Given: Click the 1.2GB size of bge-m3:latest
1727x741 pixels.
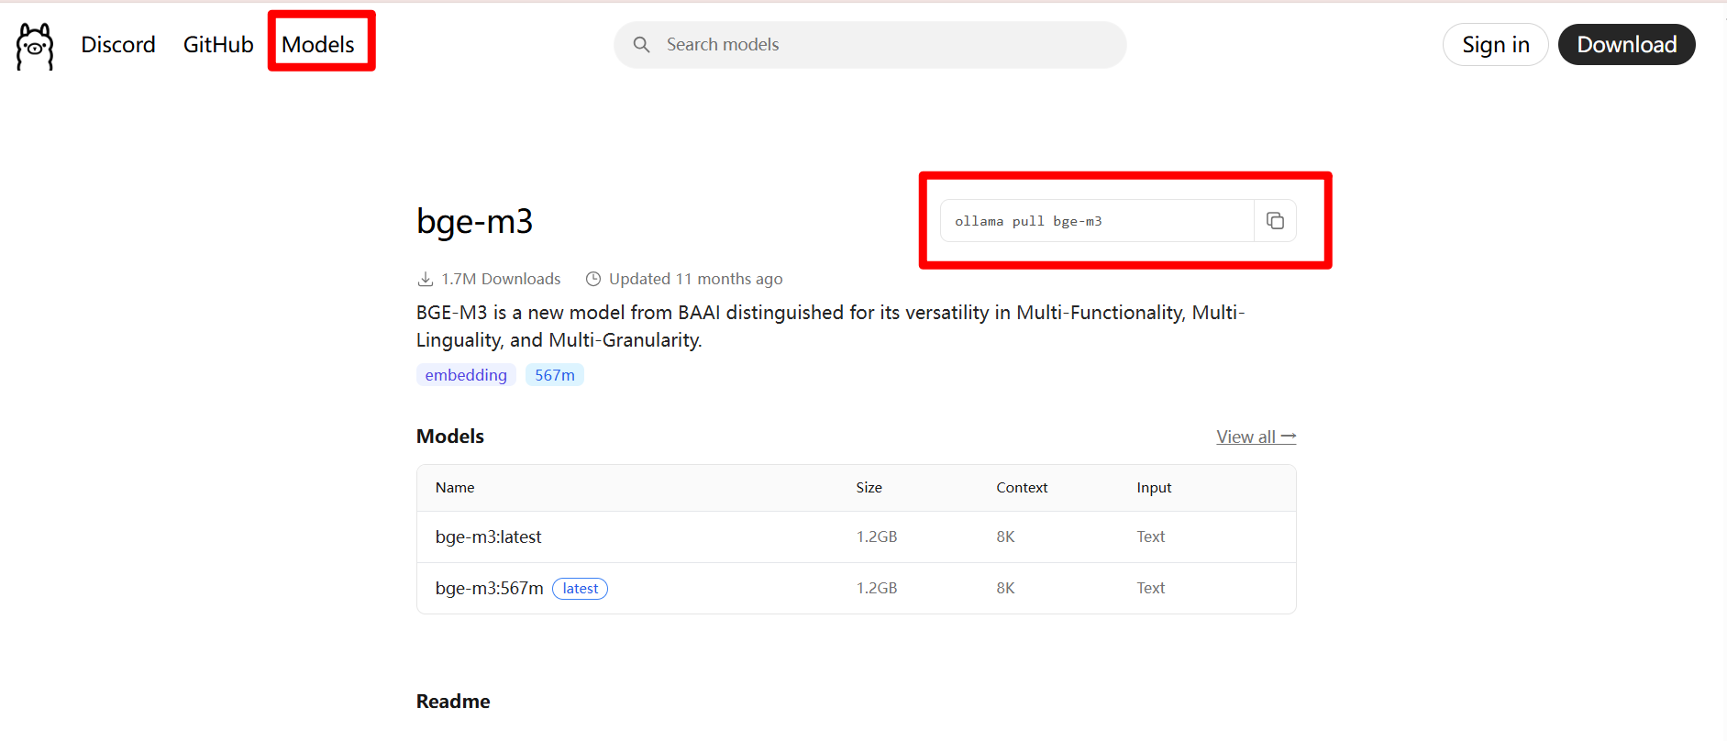Looking at the screenshot, I should [877, 537].
